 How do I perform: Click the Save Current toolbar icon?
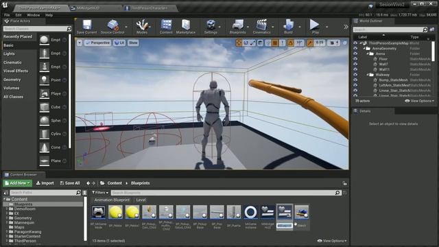click(87, 27)
